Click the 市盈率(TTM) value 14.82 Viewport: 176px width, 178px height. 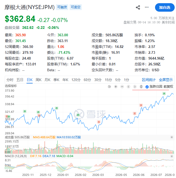click(119, 47)
